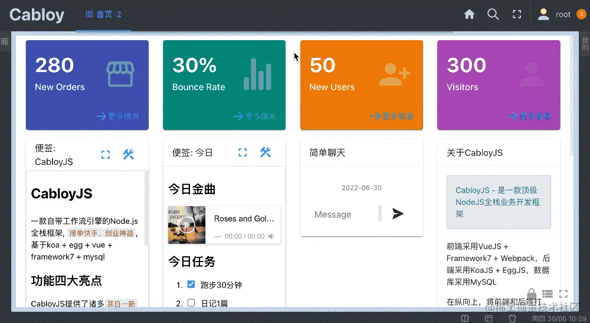The height and width of the screenshot is (323, 590).
Task: Uncheck the 跑步30分钟 task checkbox
Action: click(x=191, y=284)
